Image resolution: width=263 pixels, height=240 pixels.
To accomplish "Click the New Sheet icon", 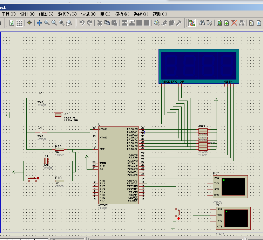I will pyautogui.click(x=227, y=23).
